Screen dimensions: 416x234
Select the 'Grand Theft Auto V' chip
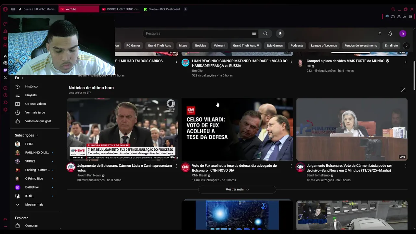(246, 45)
